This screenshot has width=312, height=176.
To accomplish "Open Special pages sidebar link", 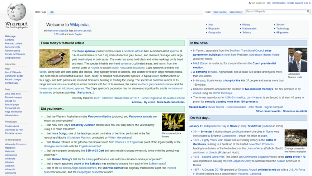I will tap(12, 105).
